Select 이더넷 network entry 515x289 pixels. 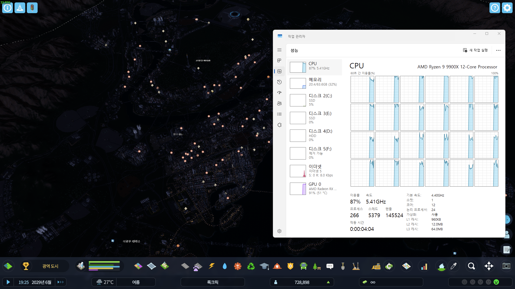pyautogui.click(x=315, y=171)
